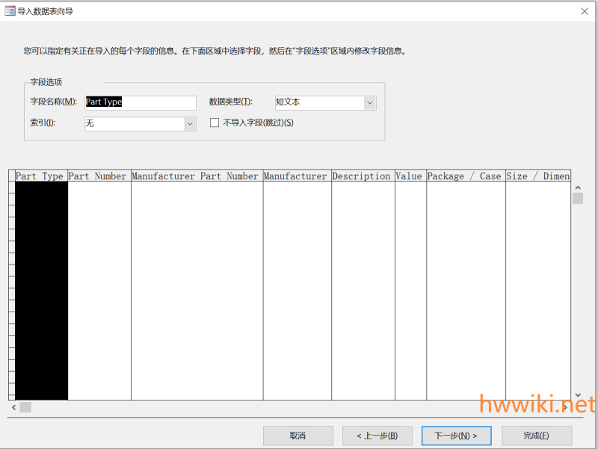Image resolution: width=598 pixels, height=449 pixels.
Task: Click the vertical scrollbar down arrow
Action: pyautogui.click(x=577, y=395)
